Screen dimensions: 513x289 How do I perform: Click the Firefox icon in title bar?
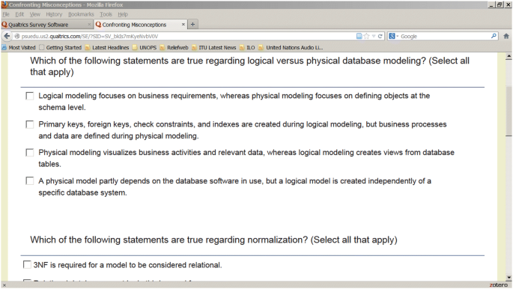[4, 4]
